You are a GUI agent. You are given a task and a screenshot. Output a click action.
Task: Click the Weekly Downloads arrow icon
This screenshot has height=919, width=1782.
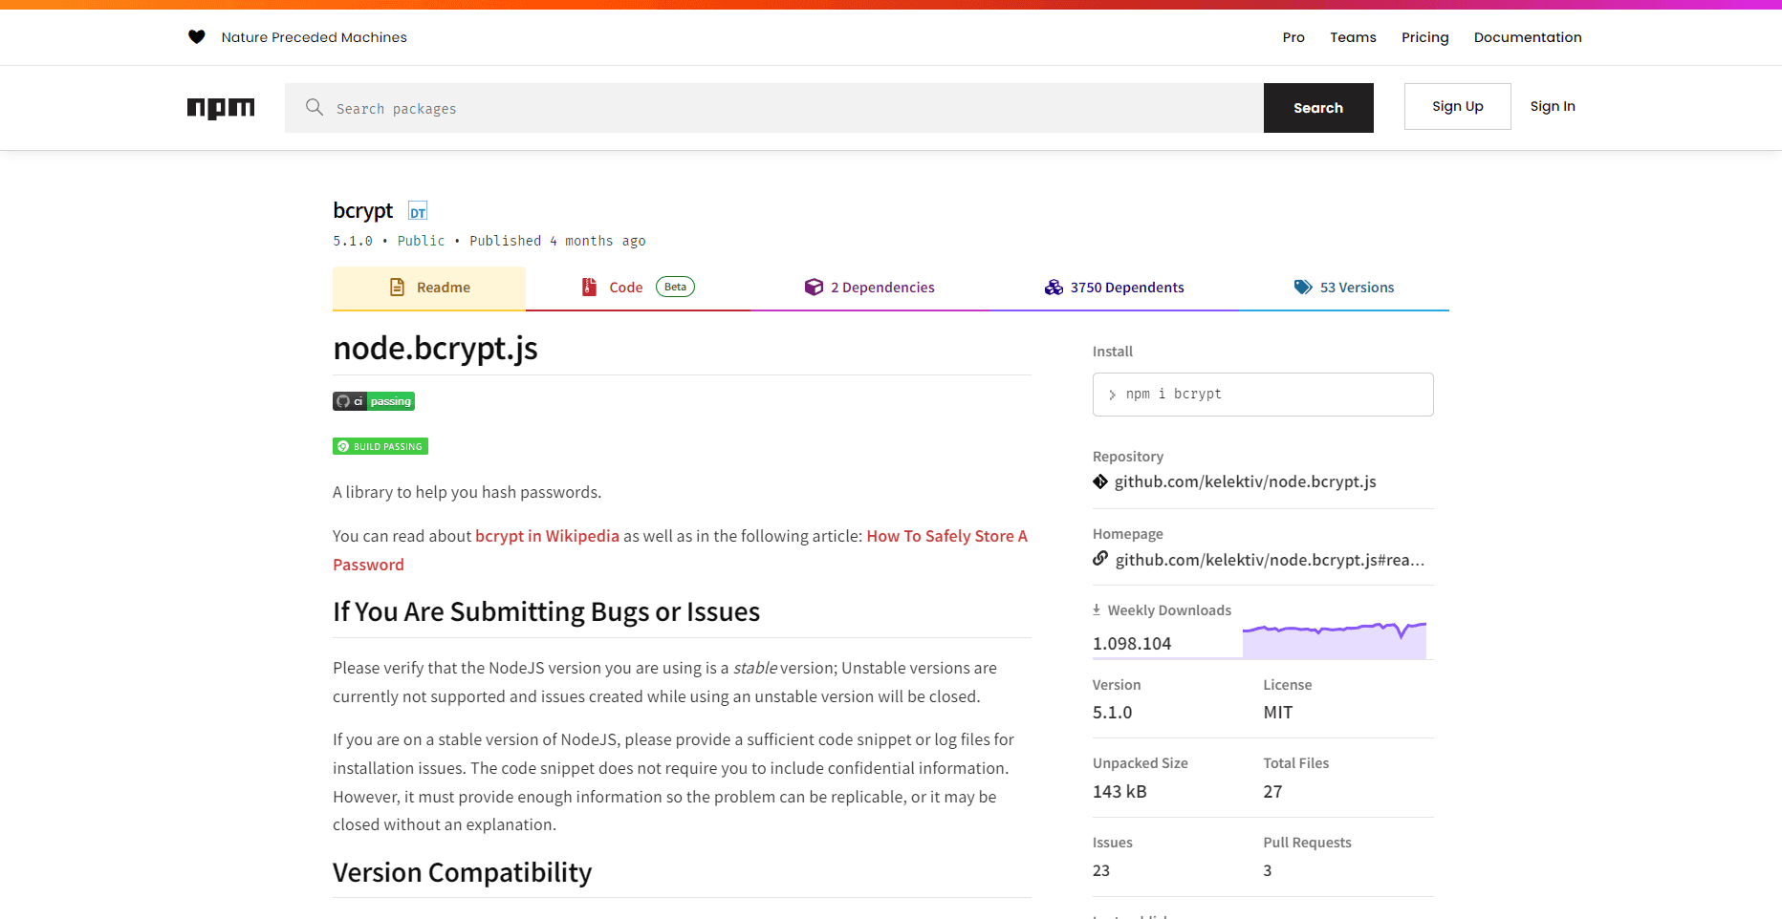click(1097, 609)
